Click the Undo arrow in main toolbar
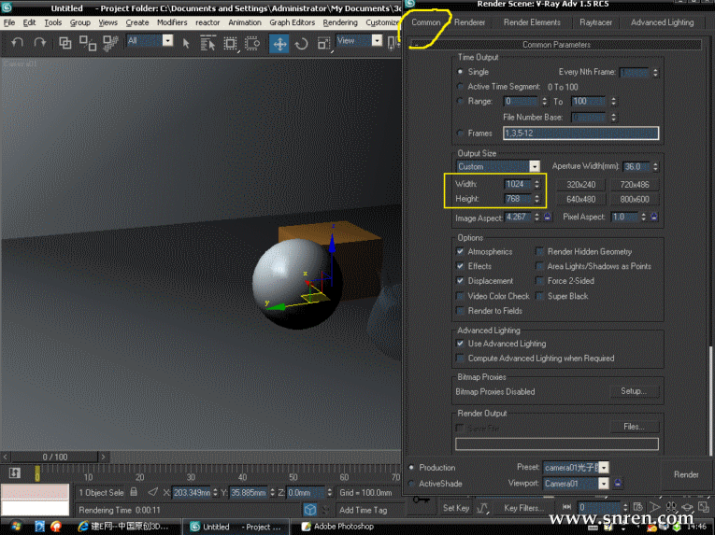Image resolution: width=715 pixels, height=535 pixels. pyautogui.click(x=18, y=43)
